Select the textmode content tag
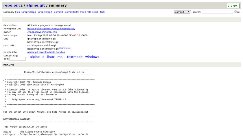 pos(75,57)
